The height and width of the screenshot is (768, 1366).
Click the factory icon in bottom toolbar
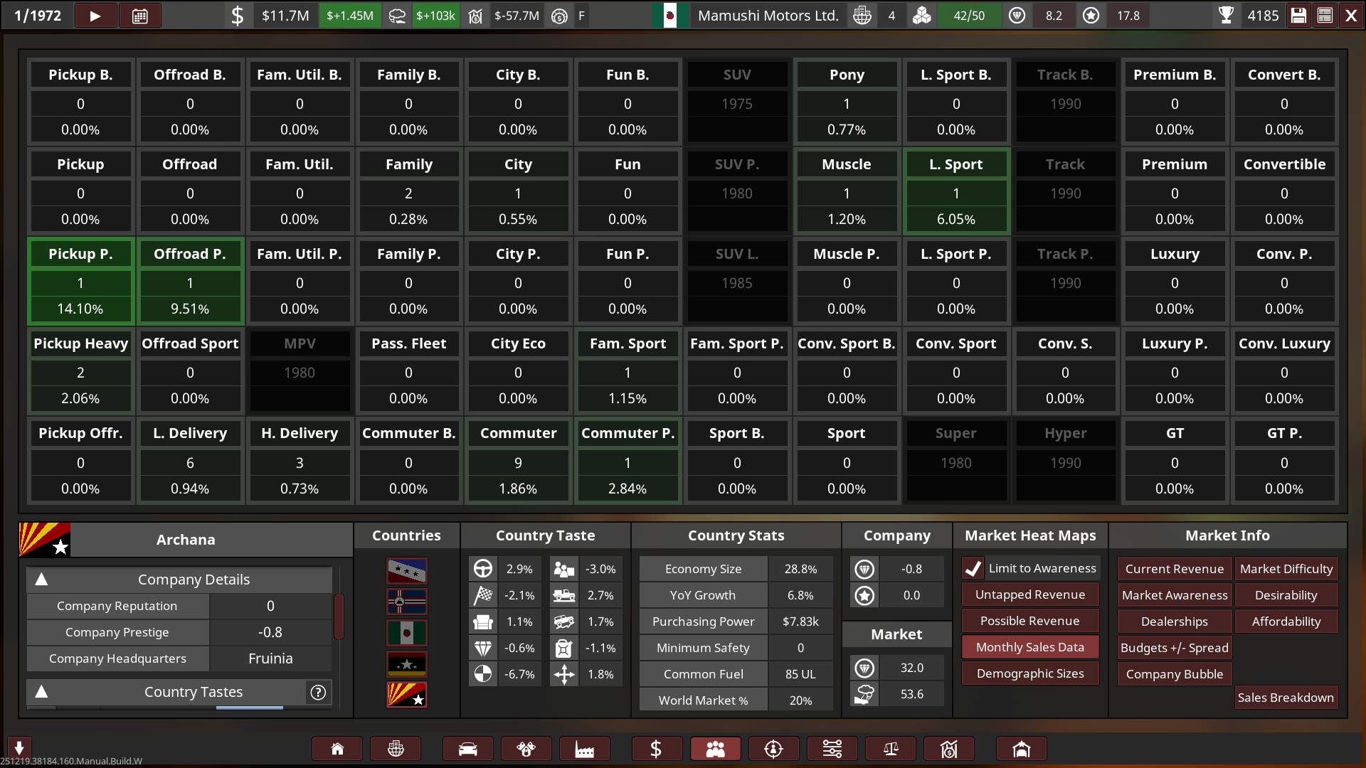coord(584,749)
